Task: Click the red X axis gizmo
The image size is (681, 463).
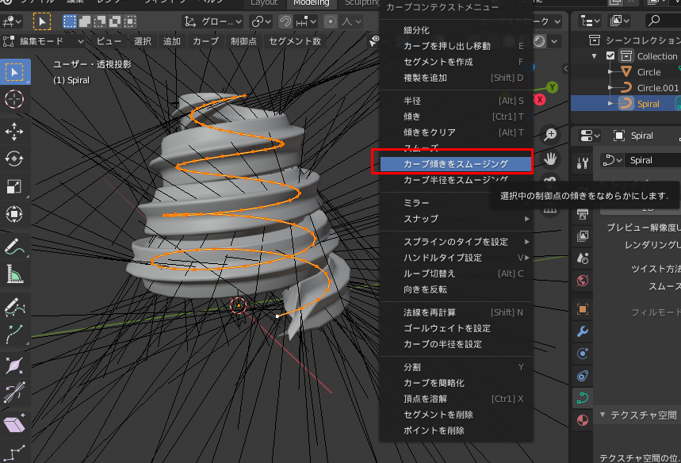Action: click(x=539, y=99)
